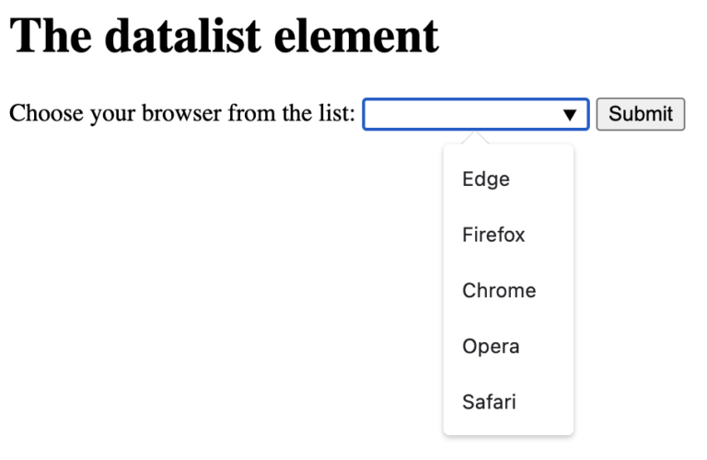Collapse the list with the black triangle
This screenshot has height=460, width=707.
point(571,114)
